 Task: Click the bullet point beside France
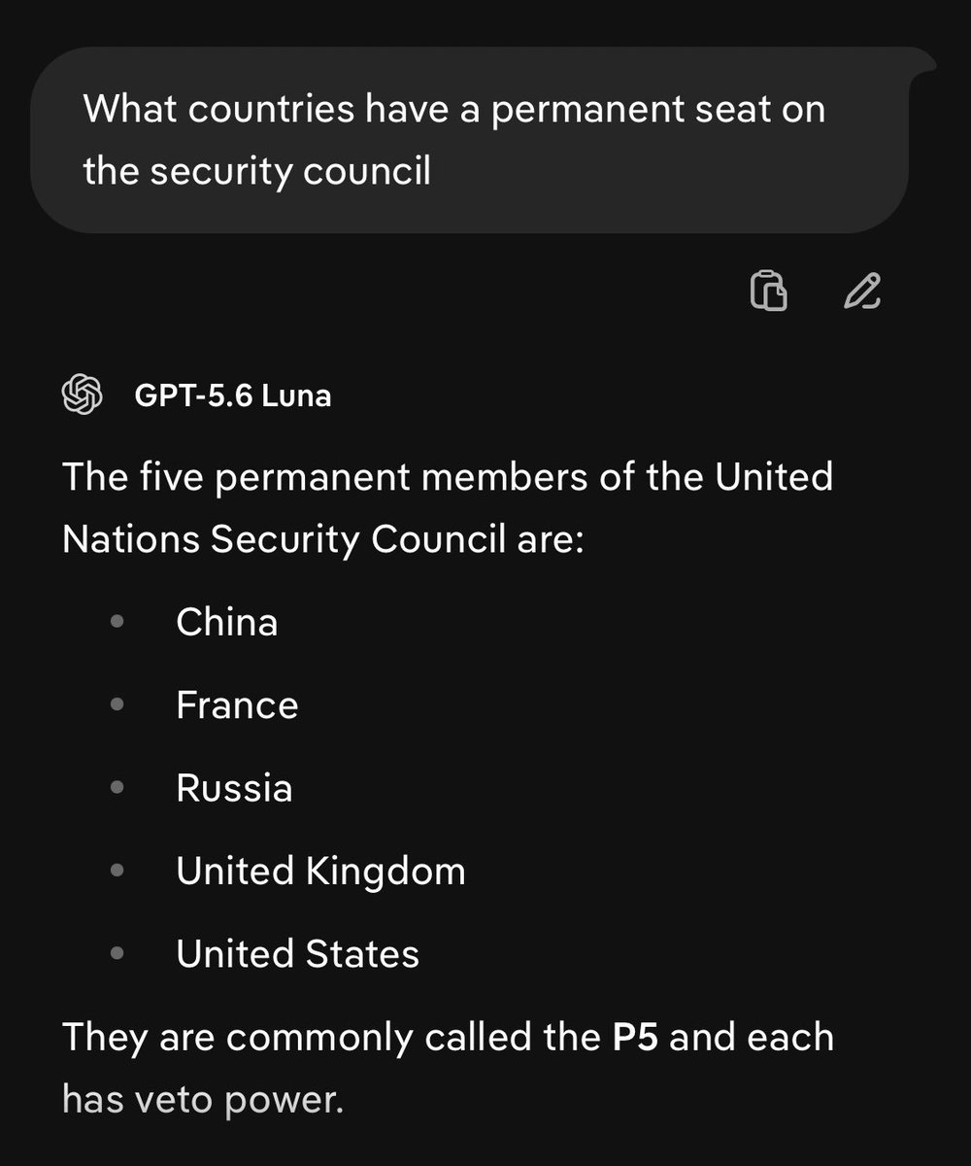[117, 704]
